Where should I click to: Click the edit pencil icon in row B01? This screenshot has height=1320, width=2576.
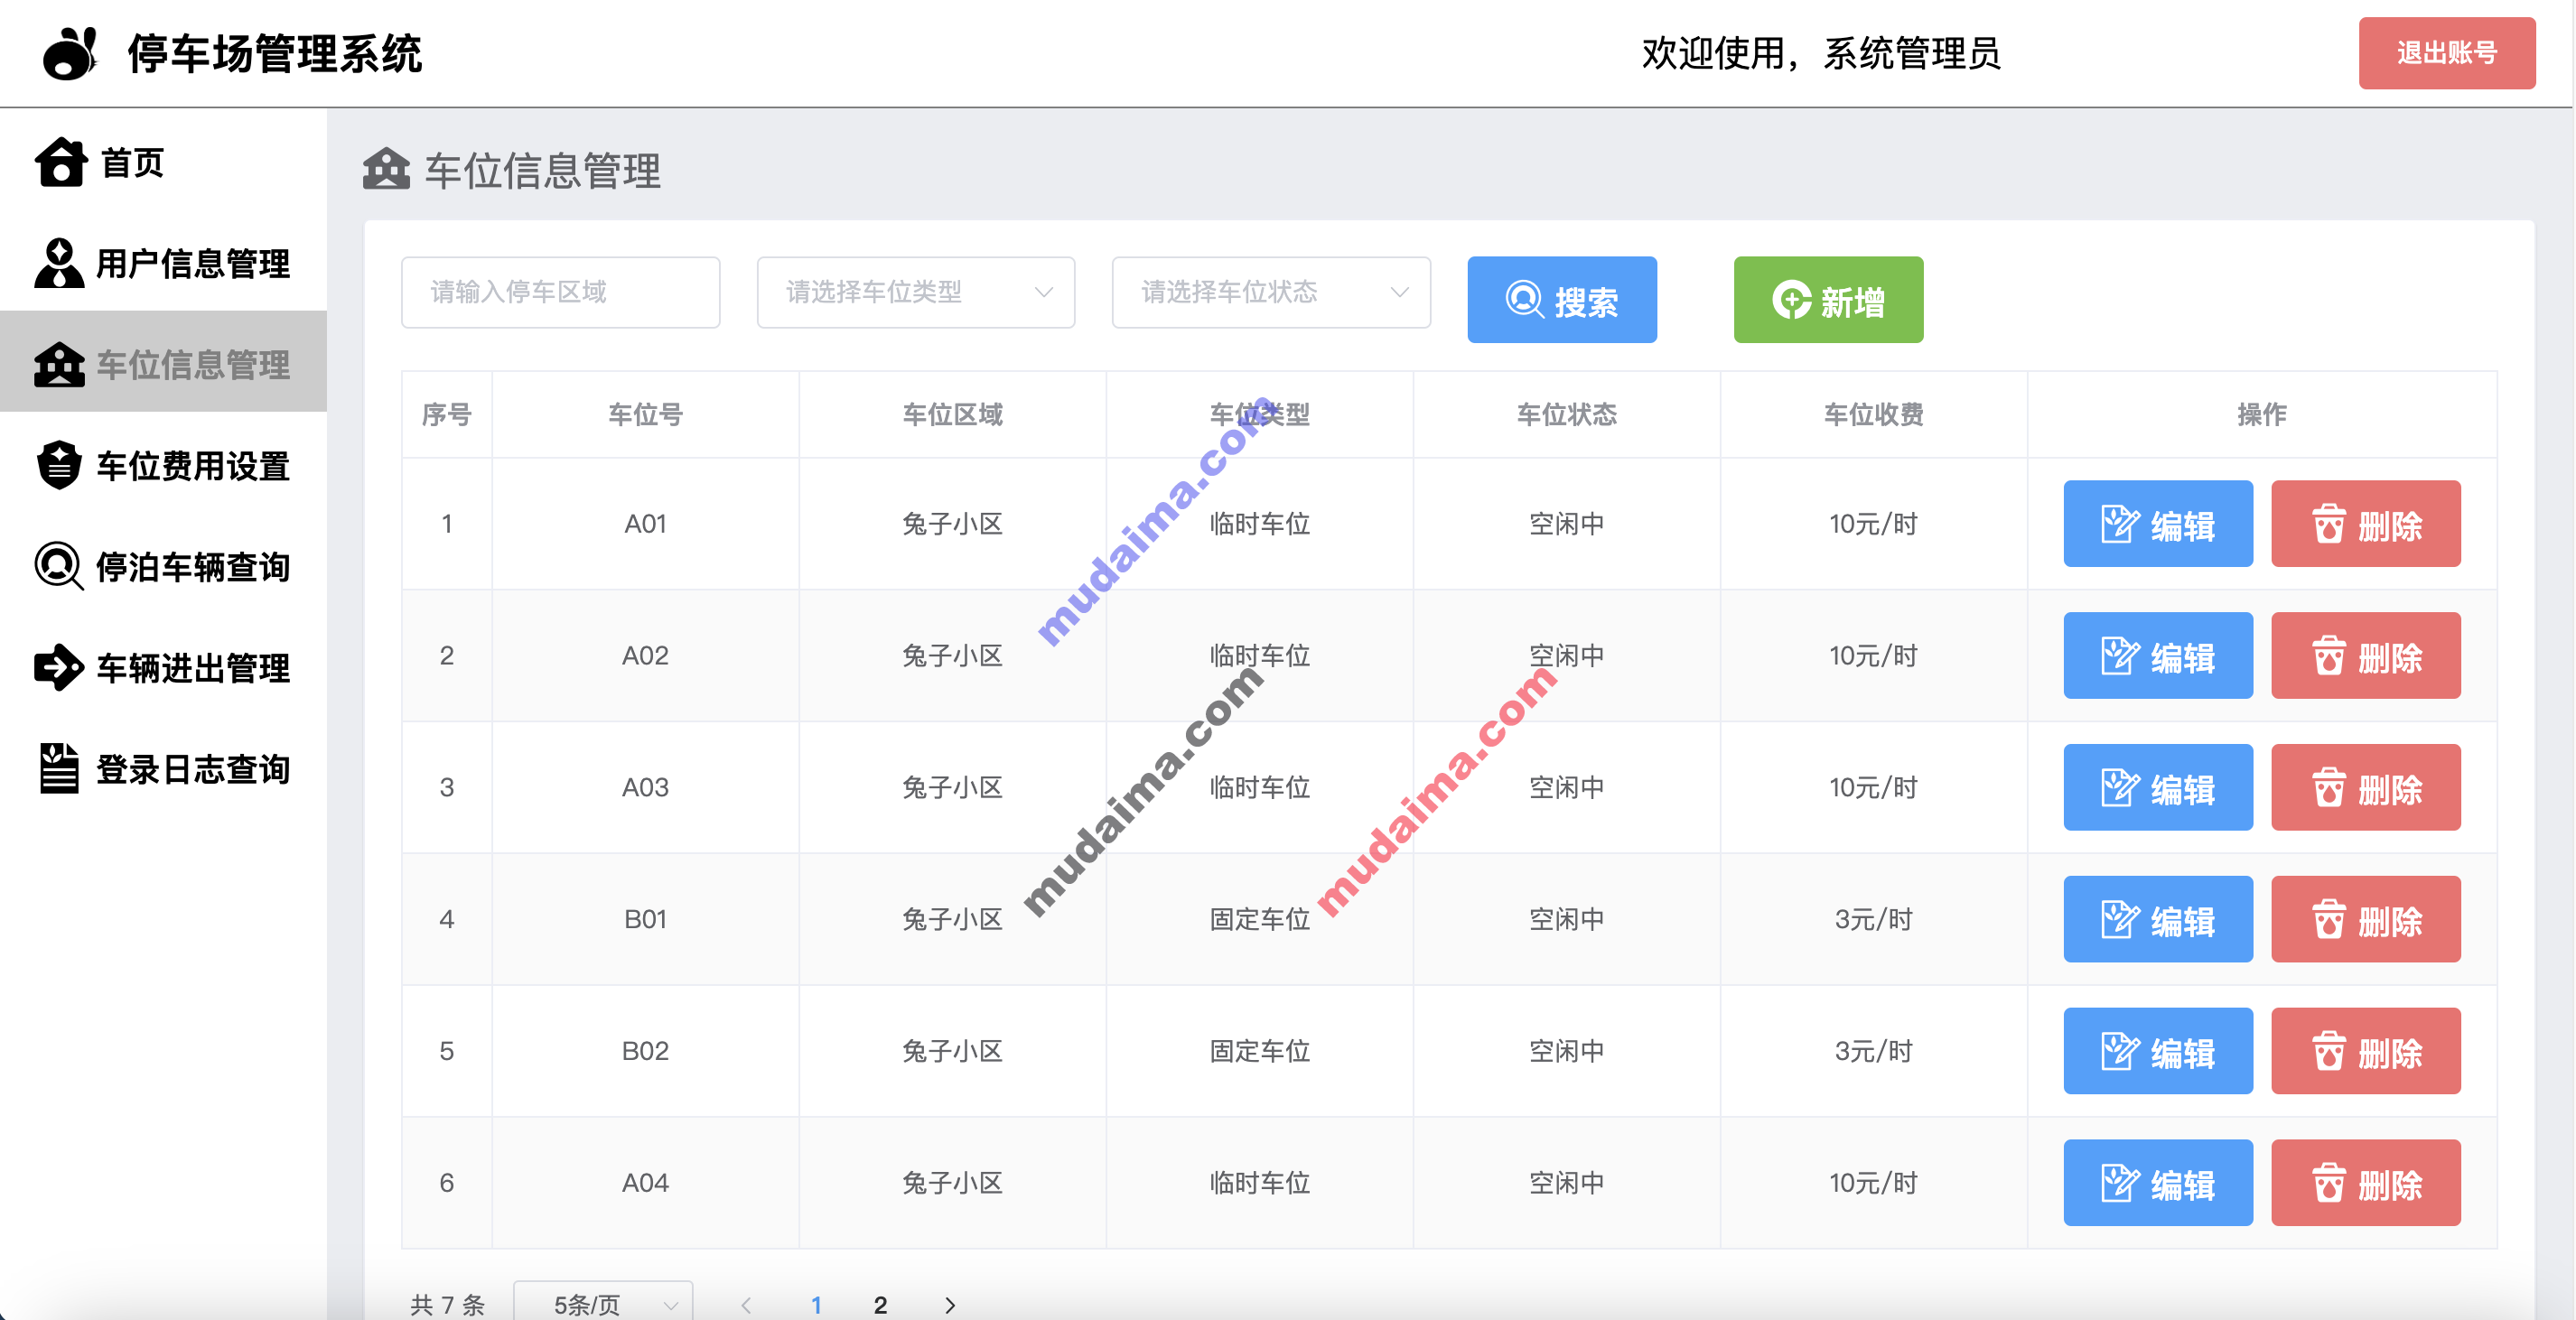click(x=2120, y=919)
